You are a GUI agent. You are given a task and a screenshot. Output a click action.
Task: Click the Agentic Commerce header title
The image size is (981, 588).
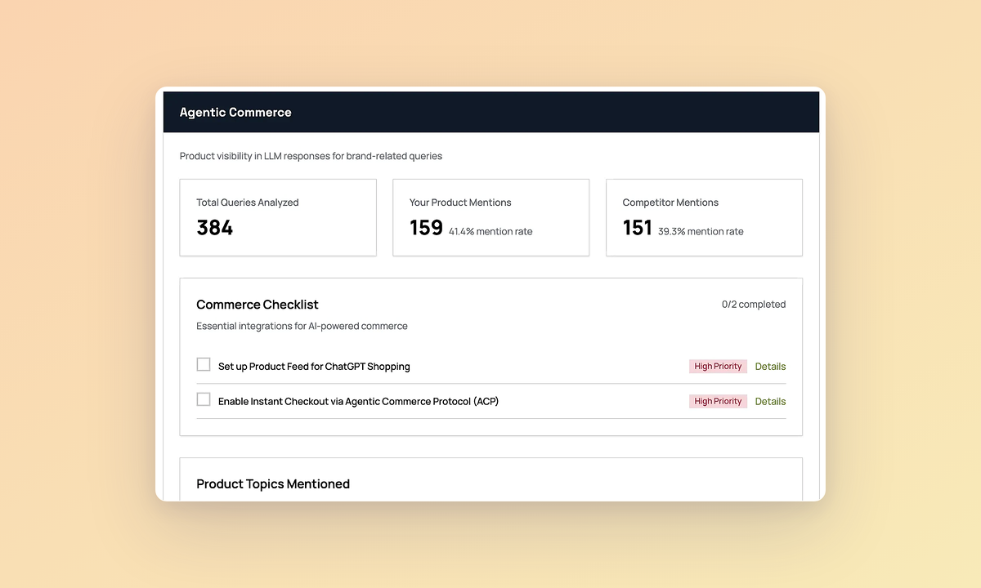tap(235, 113)
